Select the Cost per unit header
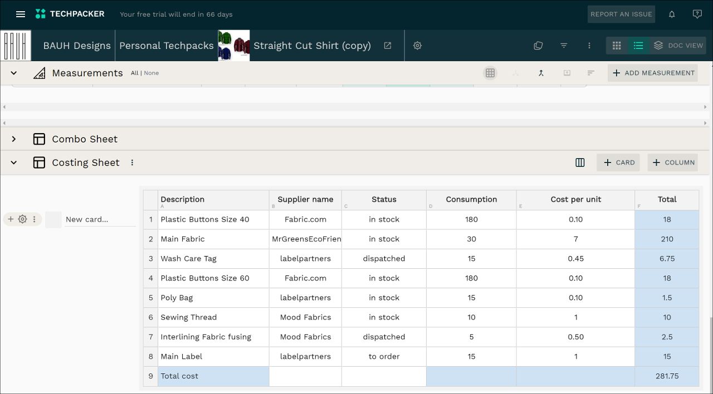Image resolution: width=713 pixels, height=394 pixels. pyautogui.click(x=575, y=200)
